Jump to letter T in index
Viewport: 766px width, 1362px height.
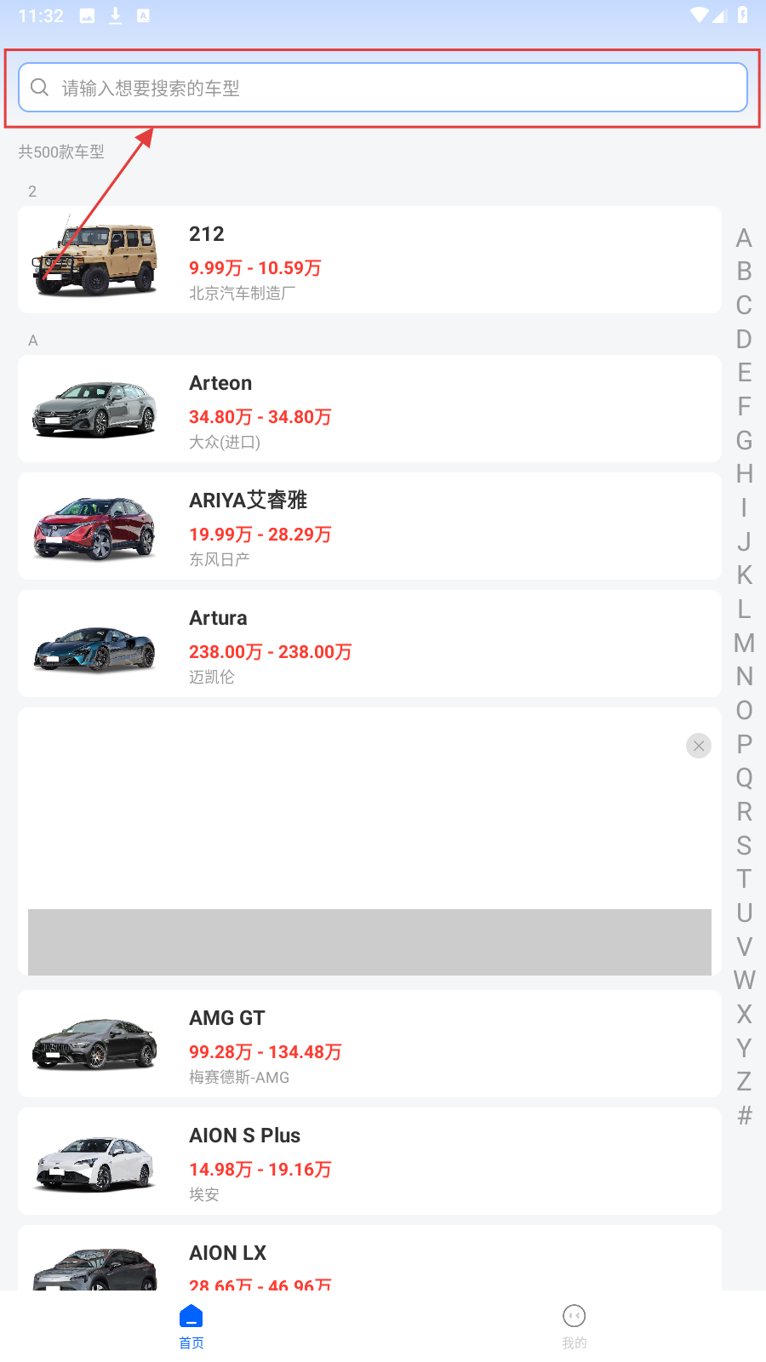coord(744,878)
